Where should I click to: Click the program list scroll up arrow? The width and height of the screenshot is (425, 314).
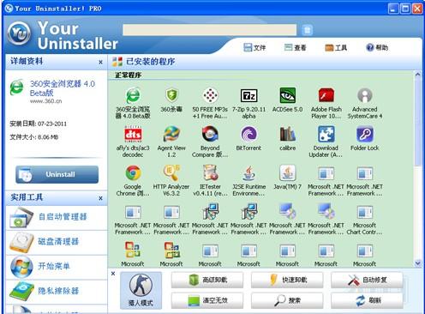(417, 75)
